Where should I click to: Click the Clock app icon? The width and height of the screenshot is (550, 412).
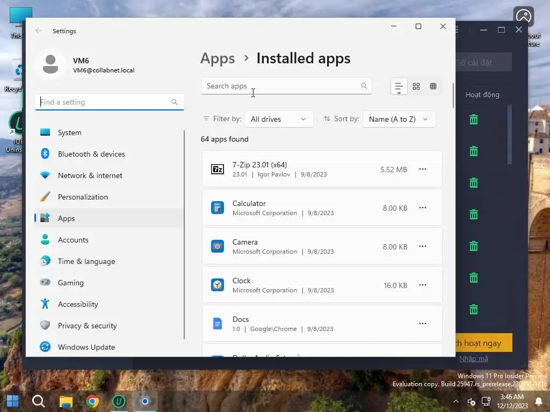tap(218, 285)
